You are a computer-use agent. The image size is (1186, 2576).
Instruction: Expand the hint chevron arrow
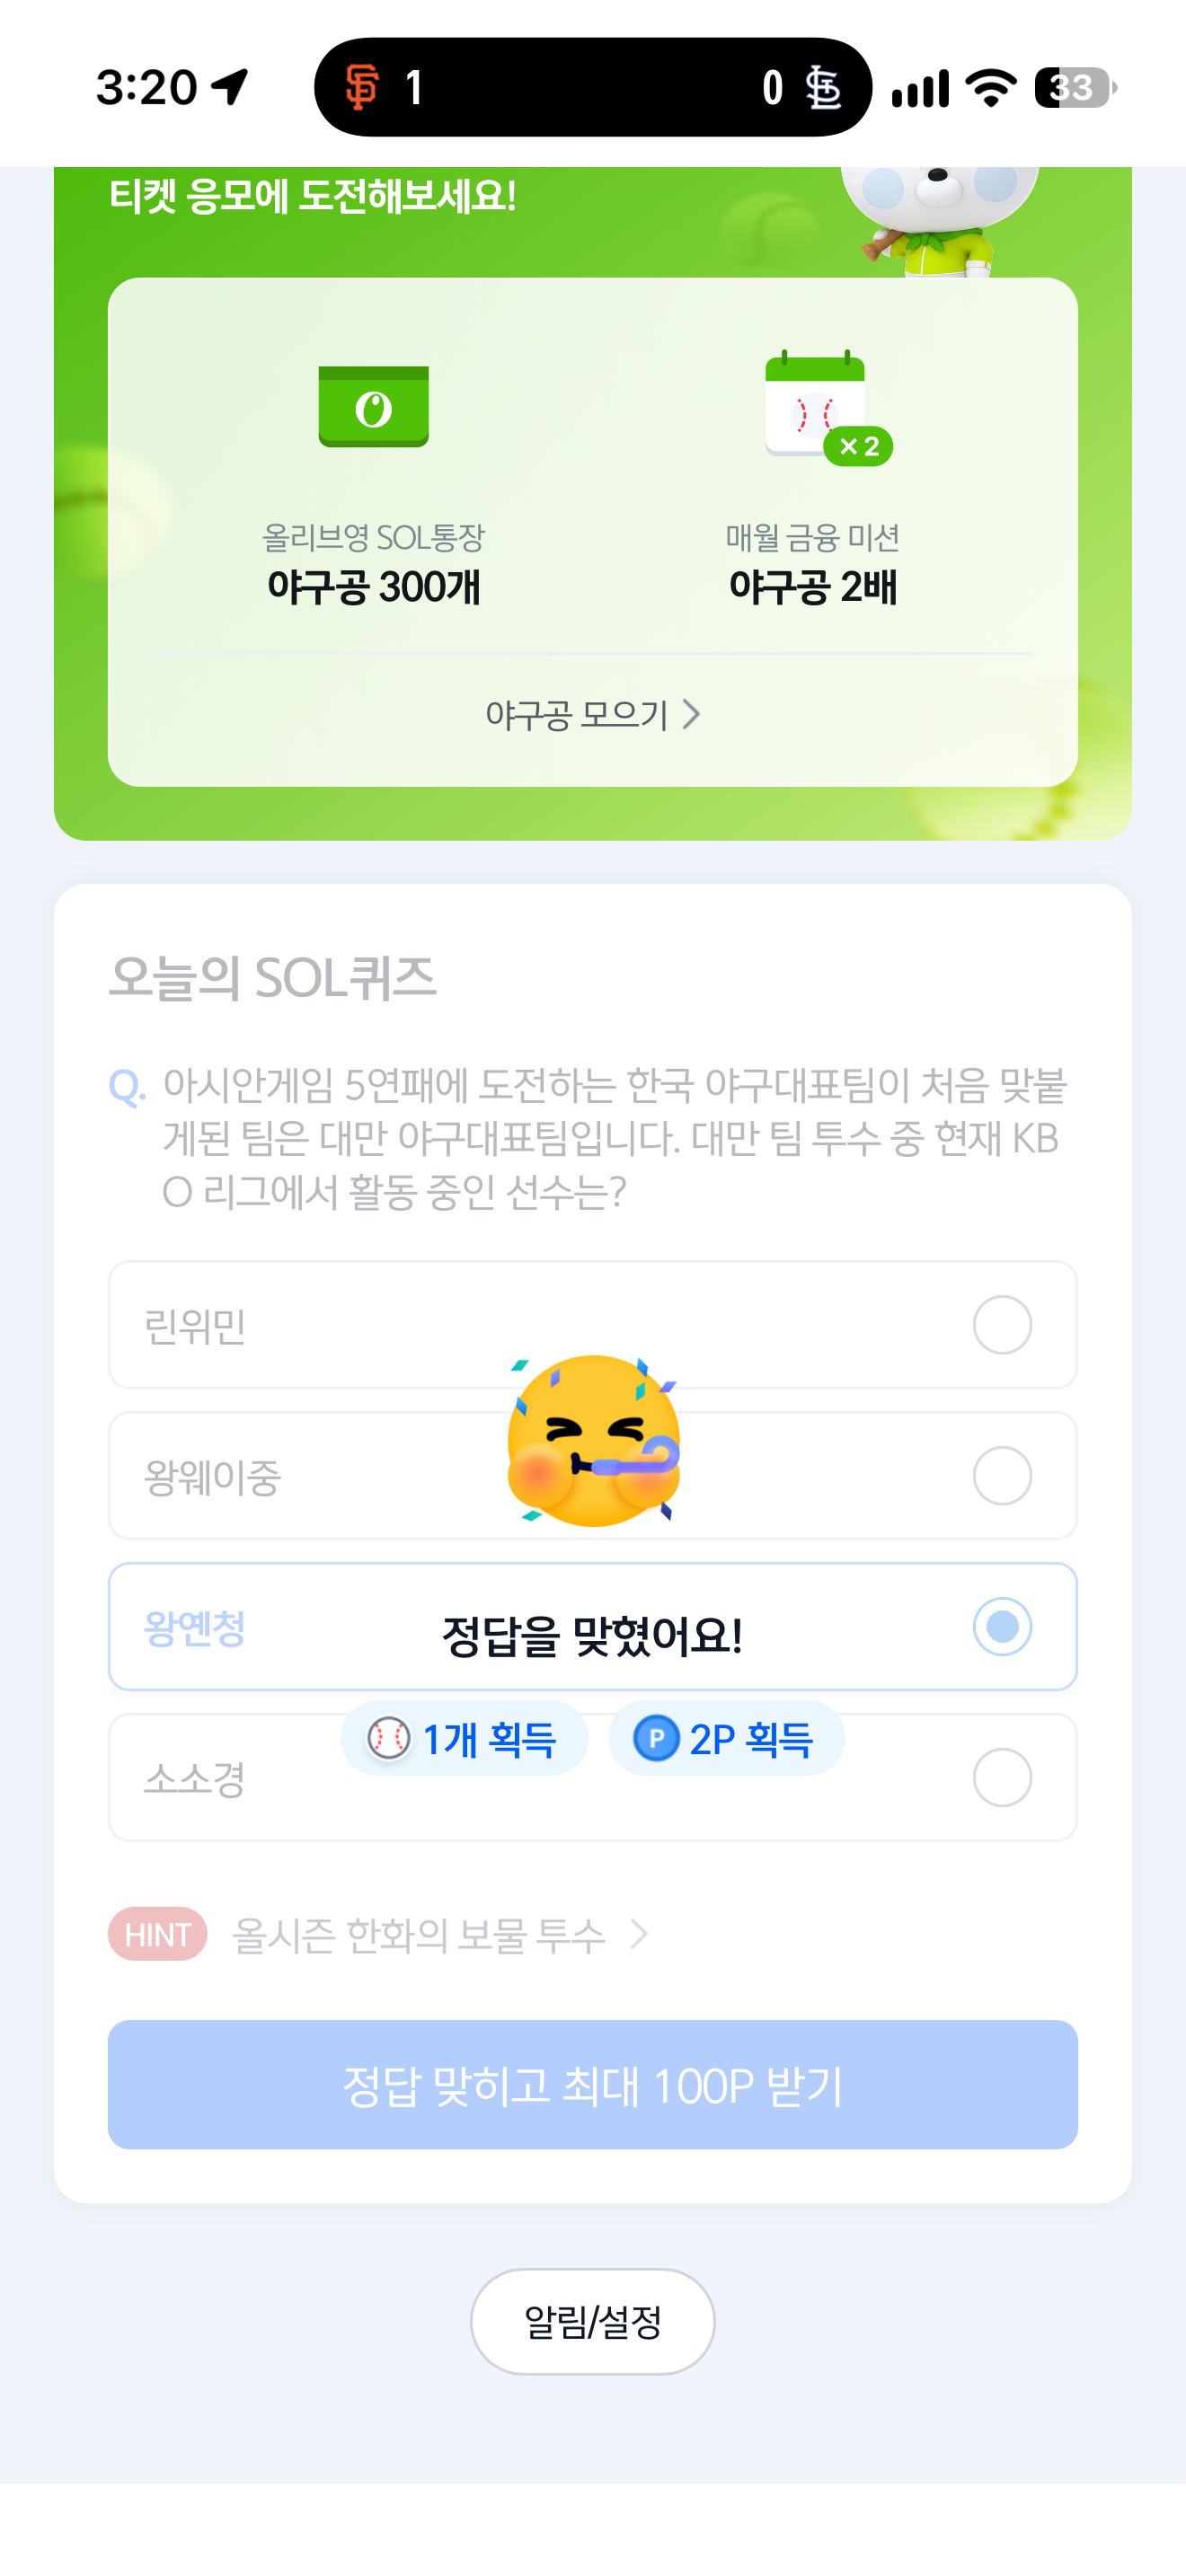click(639, 1934)
